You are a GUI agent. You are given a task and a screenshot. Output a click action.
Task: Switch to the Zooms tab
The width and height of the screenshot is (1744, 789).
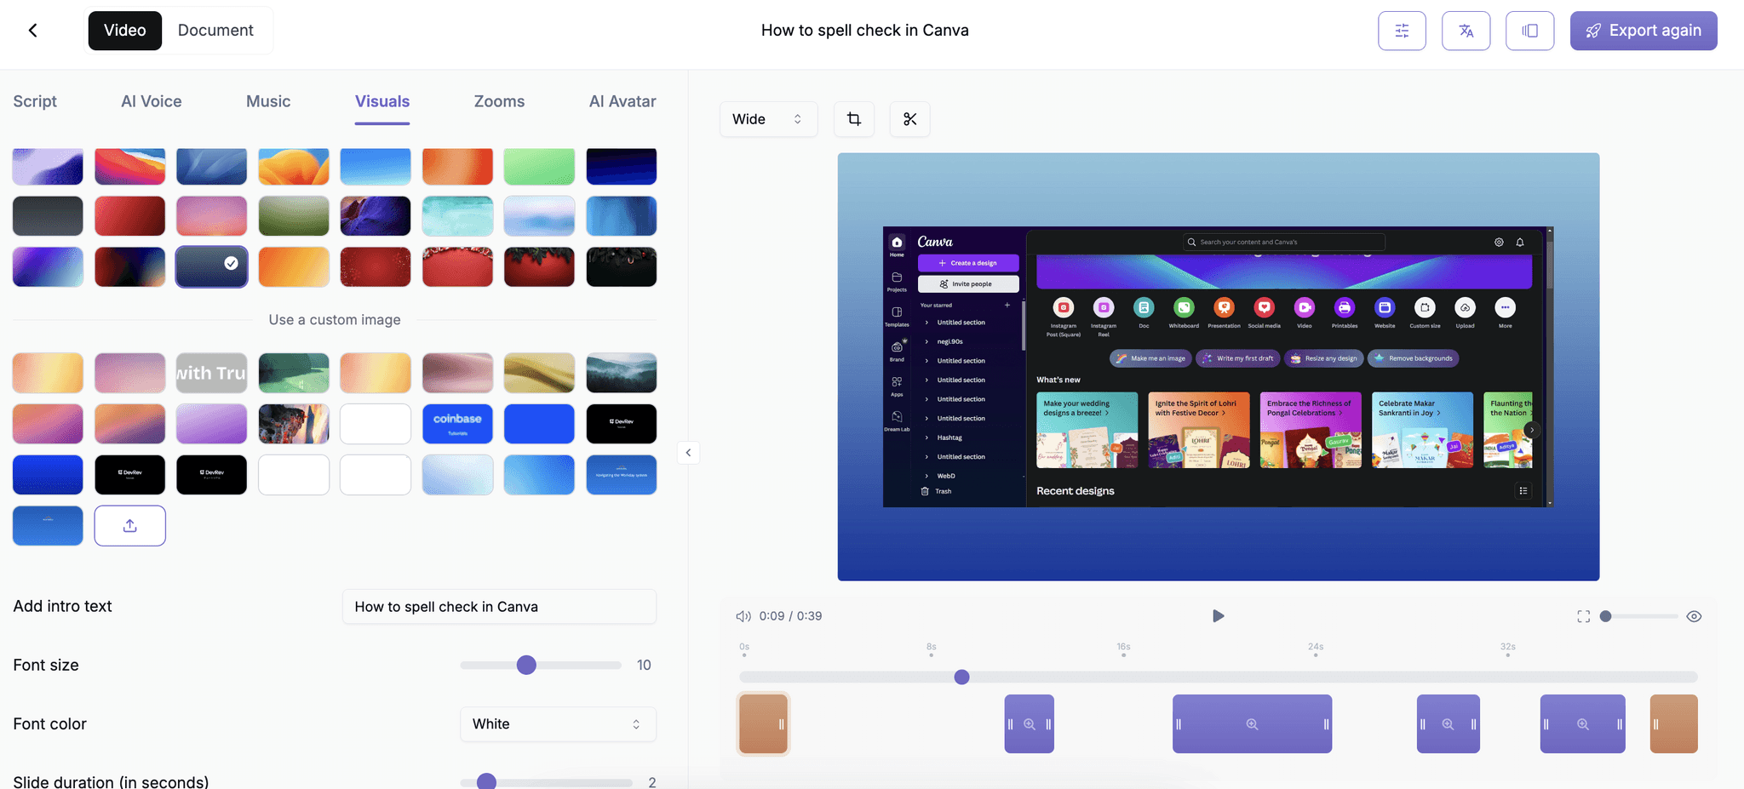click(499, 101)
